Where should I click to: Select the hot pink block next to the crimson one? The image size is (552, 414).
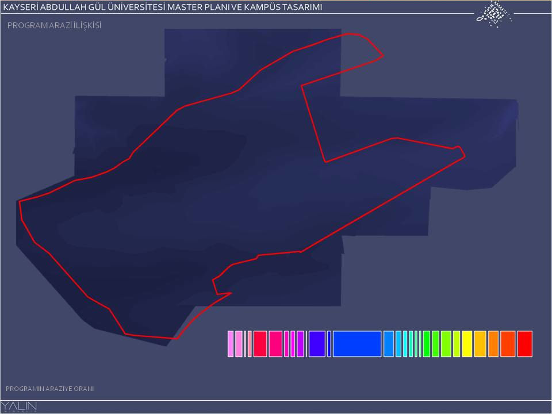click(275, 344)
